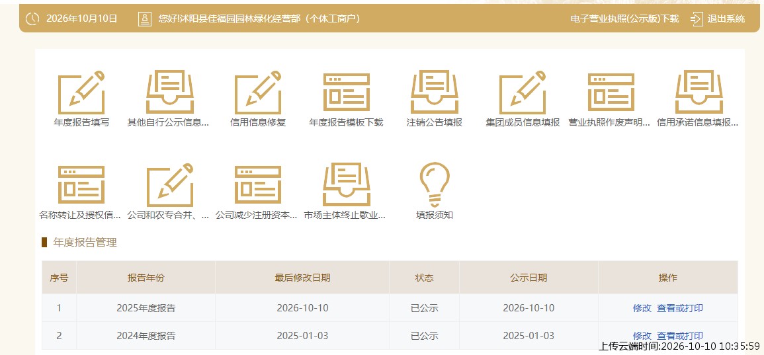Open 营业执照作废声明 icon
This screenshot has height=355, width=764.
pyautogui.click(x=611, y=93)
